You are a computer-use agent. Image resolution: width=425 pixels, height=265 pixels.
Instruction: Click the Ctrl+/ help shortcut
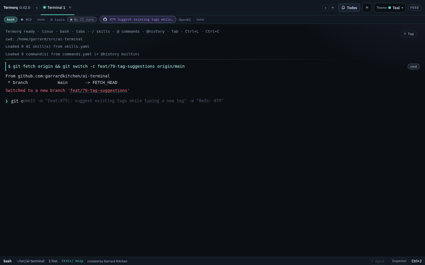pyautogui.click(x=72, y=261)
